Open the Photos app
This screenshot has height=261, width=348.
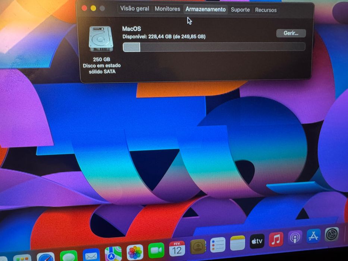(135, 252)
